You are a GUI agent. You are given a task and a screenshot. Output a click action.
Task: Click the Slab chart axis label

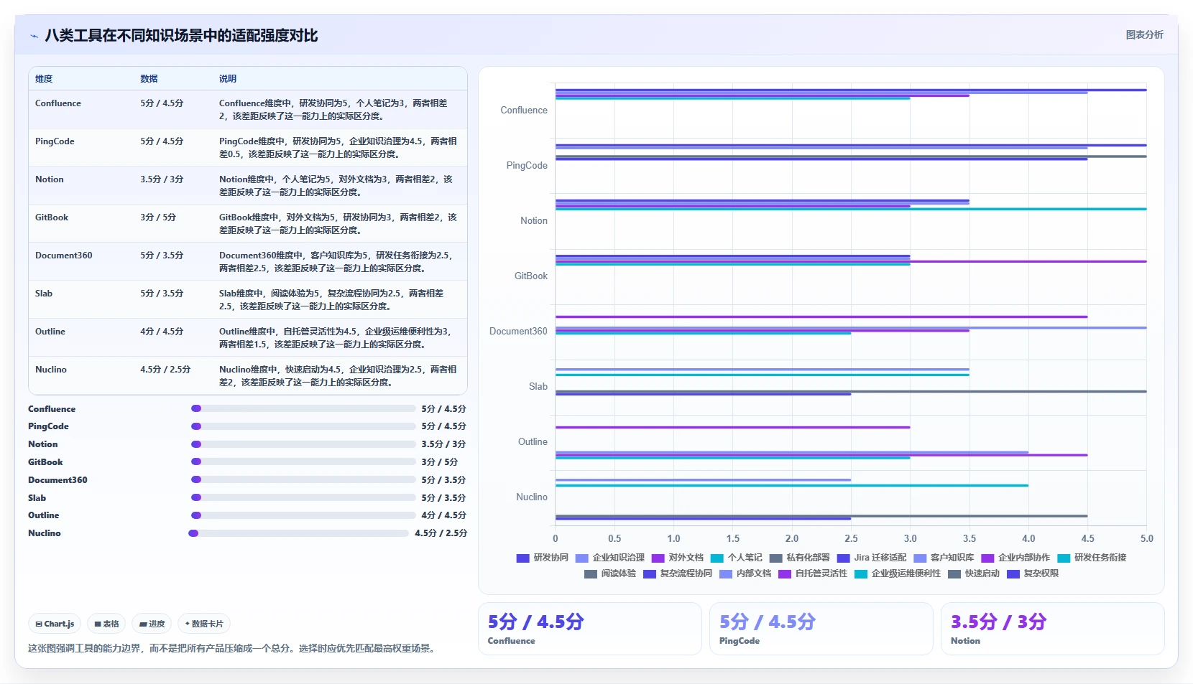click(x=538, y=387)
